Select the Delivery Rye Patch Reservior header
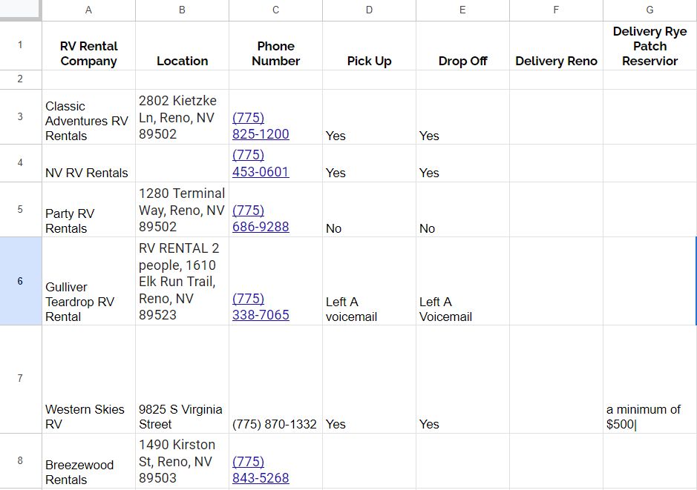The image size is (697, 490). pos(649,46)
